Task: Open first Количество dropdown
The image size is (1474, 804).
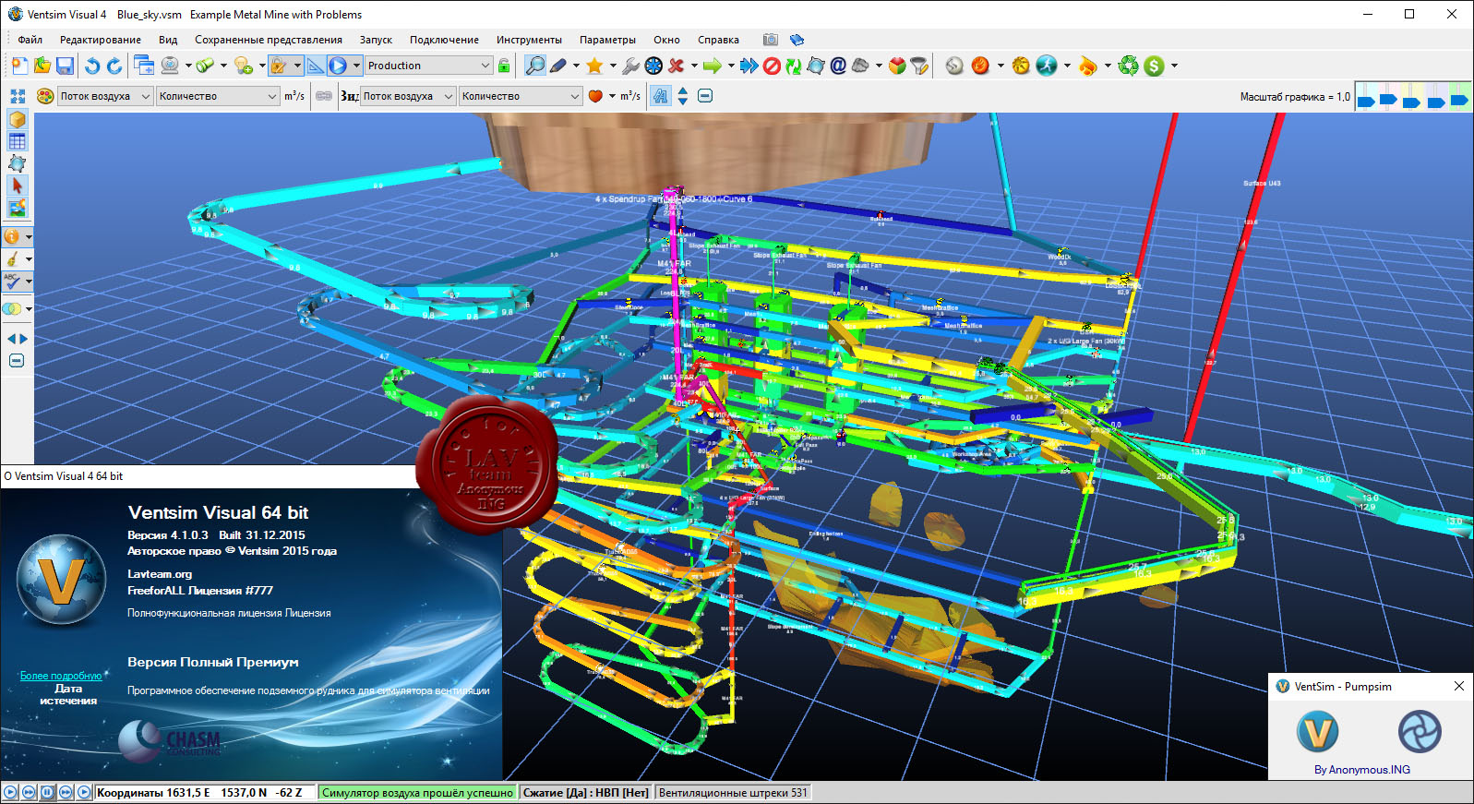Action: click(x=218, y=96)
